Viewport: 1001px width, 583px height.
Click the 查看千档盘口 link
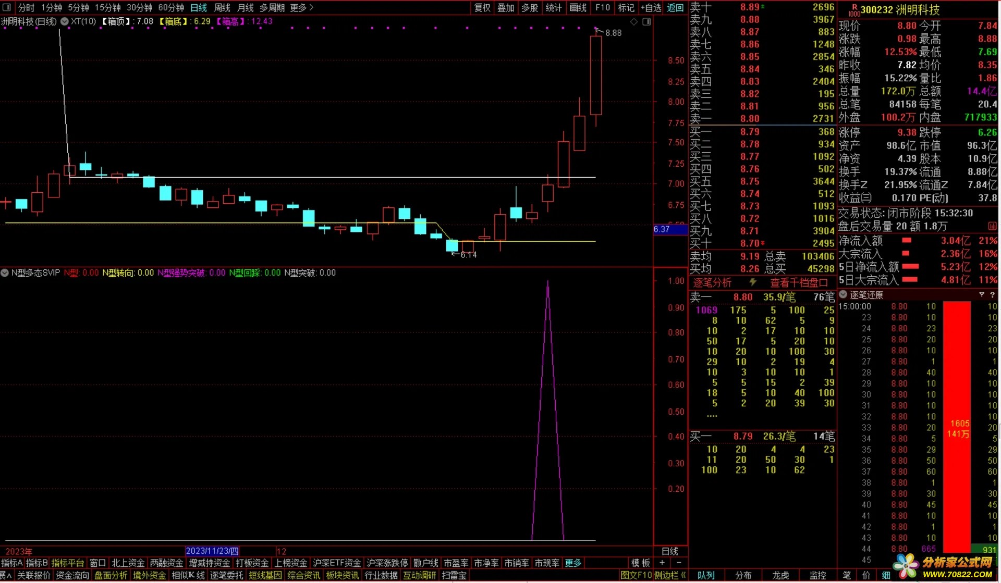click(799, 282)
